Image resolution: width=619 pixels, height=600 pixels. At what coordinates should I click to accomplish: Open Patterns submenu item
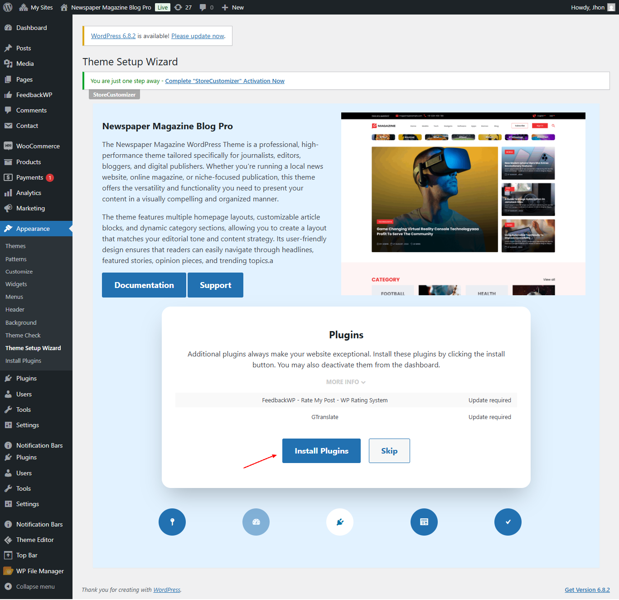click(x=16, y=259)
